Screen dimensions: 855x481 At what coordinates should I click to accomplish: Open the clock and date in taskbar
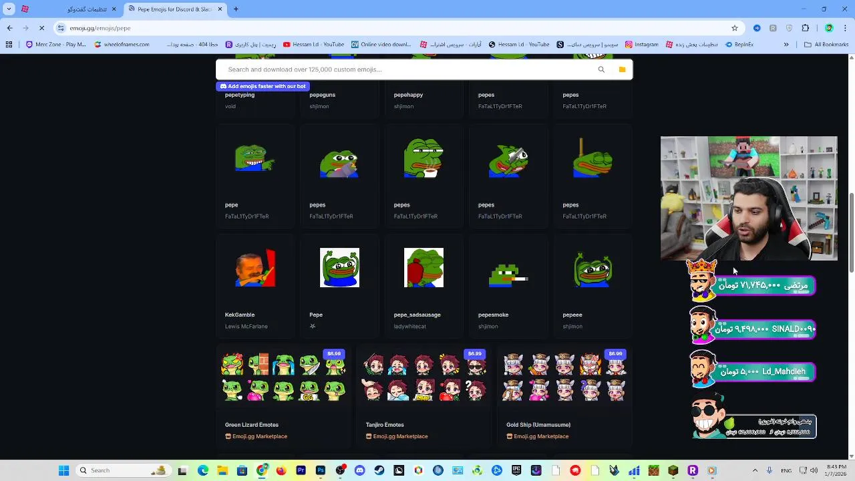coord(837,470)
